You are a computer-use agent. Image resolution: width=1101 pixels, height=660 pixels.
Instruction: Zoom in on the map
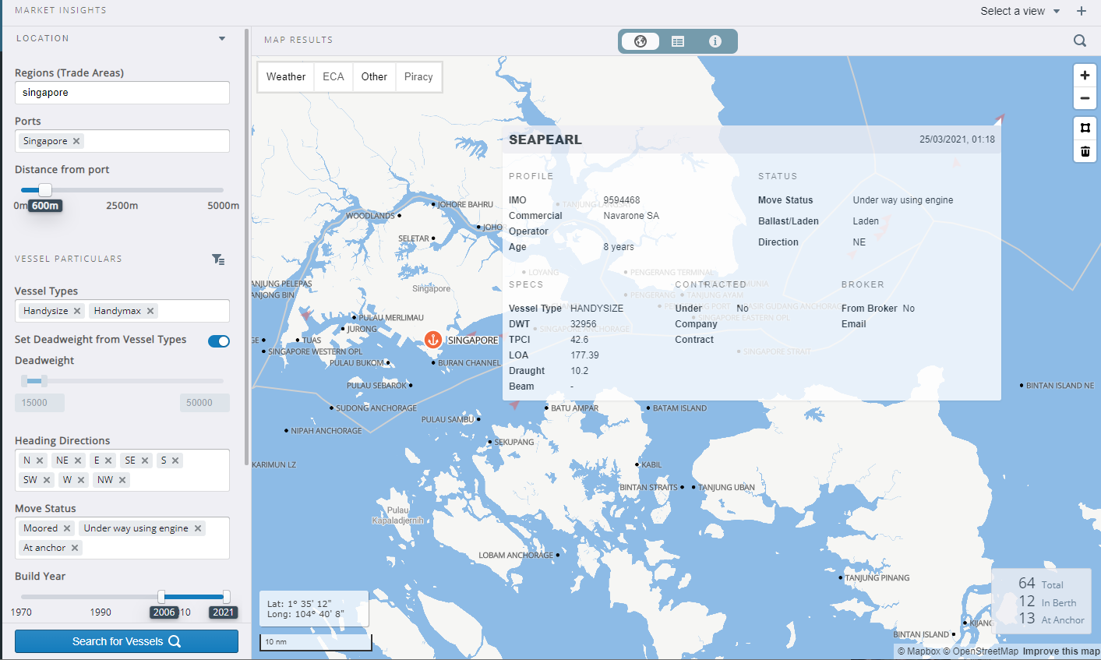pos(1085,76)
